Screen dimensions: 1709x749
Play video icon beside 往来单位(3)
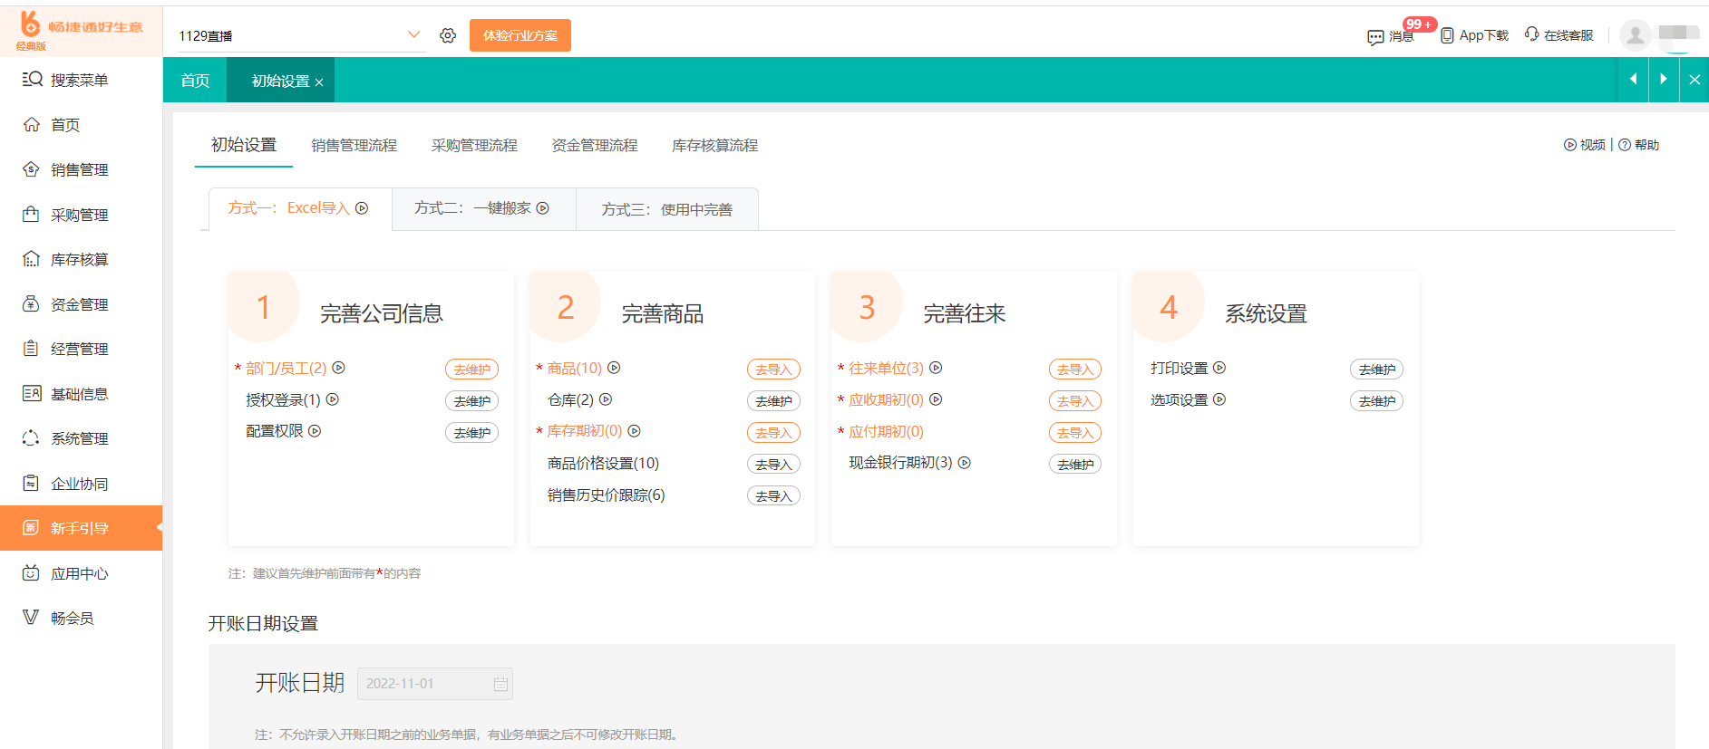pyautogui.click(x=936, y=368)
